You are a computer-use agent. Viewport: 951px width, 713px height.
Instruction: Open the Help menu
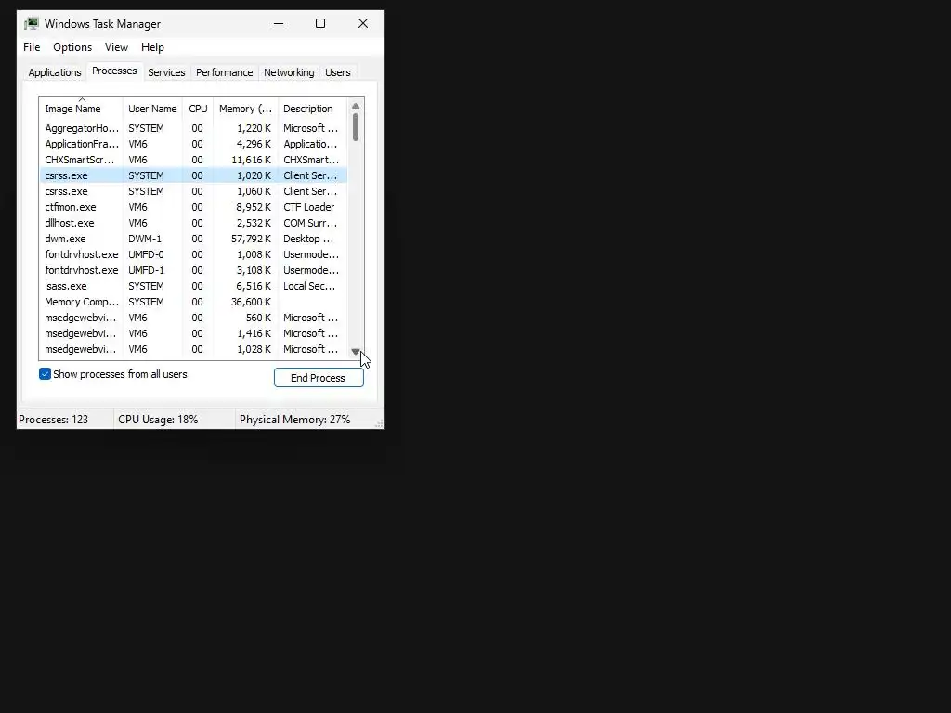152,47
